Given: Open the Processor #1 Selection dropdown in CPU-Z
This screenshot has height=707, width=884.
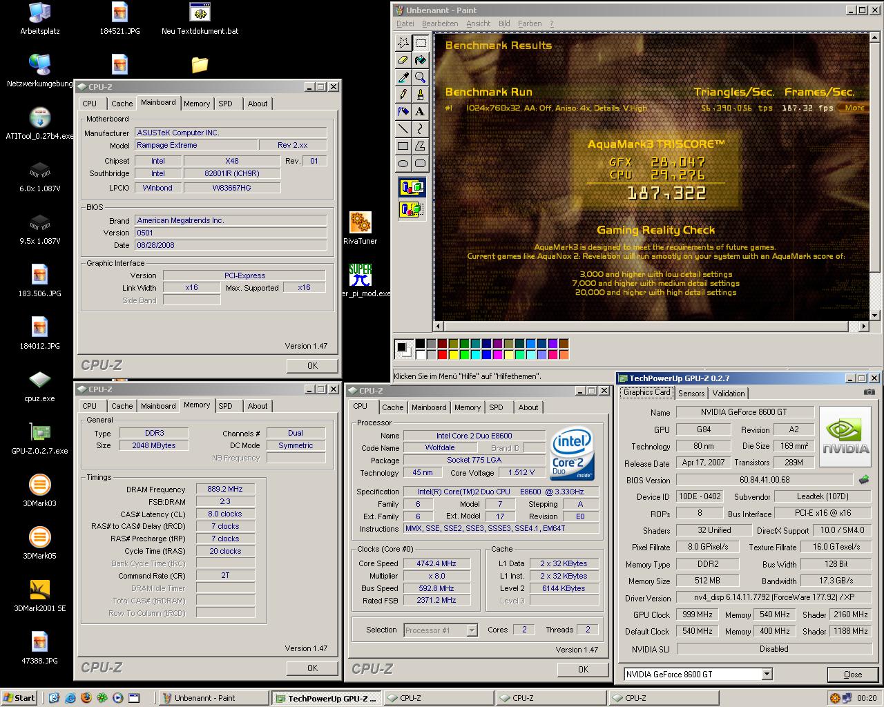Looking at the screenshot, I should tap(472, 630).
